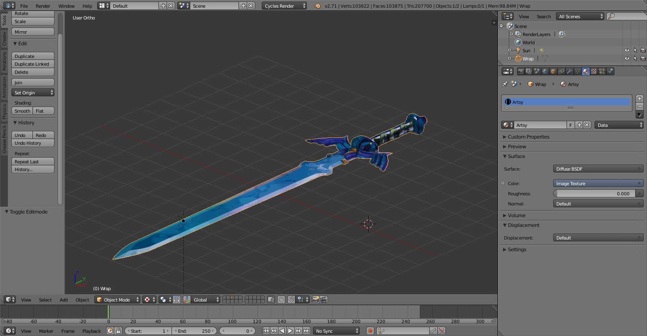Toggle use preview range clock icon
The image size is (647, 336).
coord(110,331)
